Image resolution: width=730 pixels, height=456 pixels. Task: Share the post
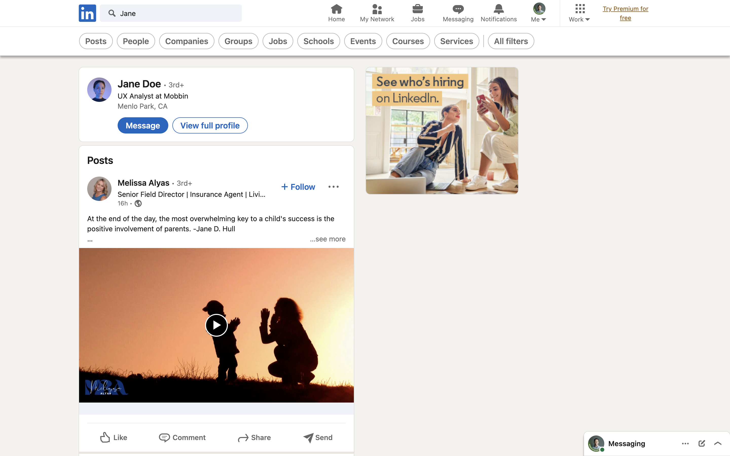point(254,437)
